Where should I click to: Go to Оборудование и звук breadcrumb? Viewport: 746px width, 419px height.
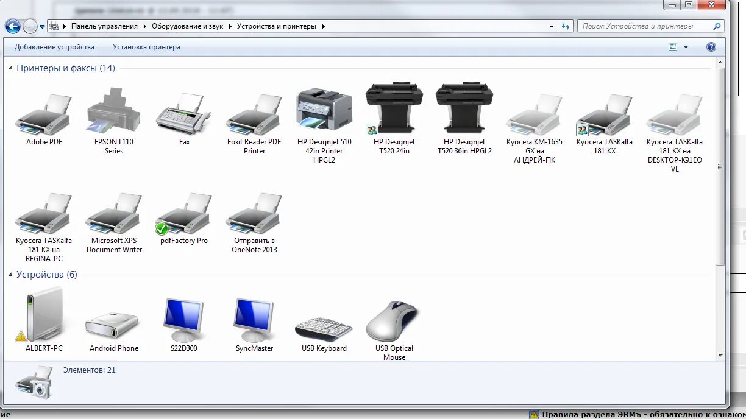[x=188, y=26]
